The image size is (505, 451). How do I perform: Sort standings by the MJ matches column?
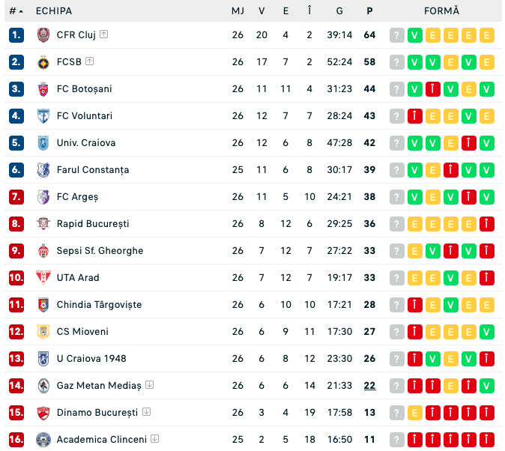[238, 11]
